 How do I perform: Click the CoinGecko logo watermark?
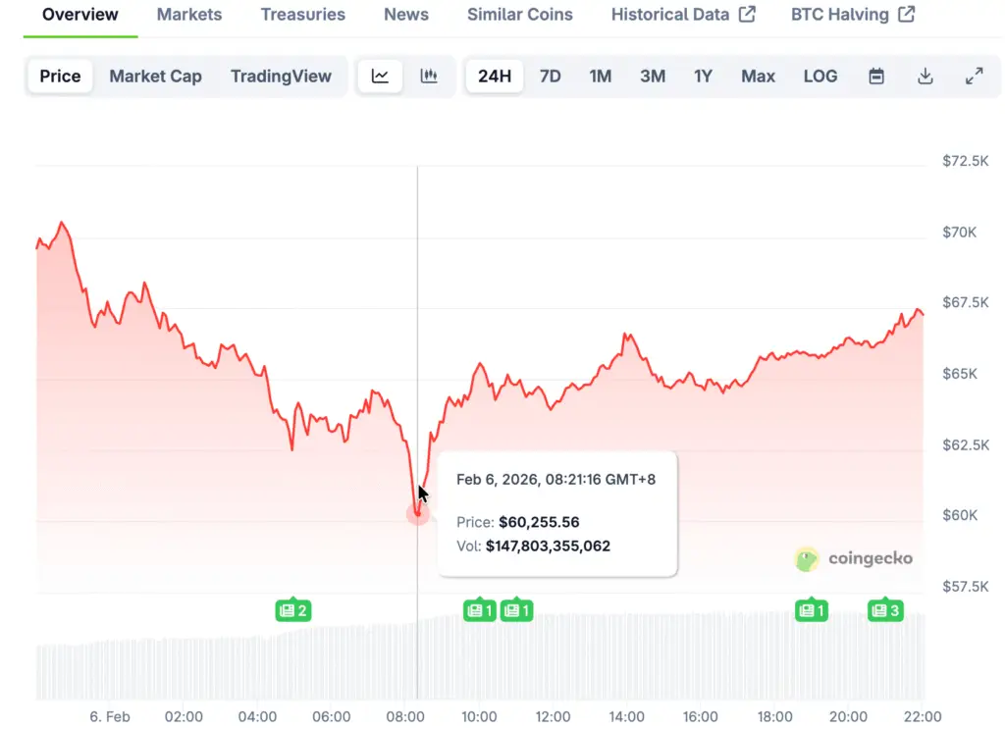pos(854,558)
